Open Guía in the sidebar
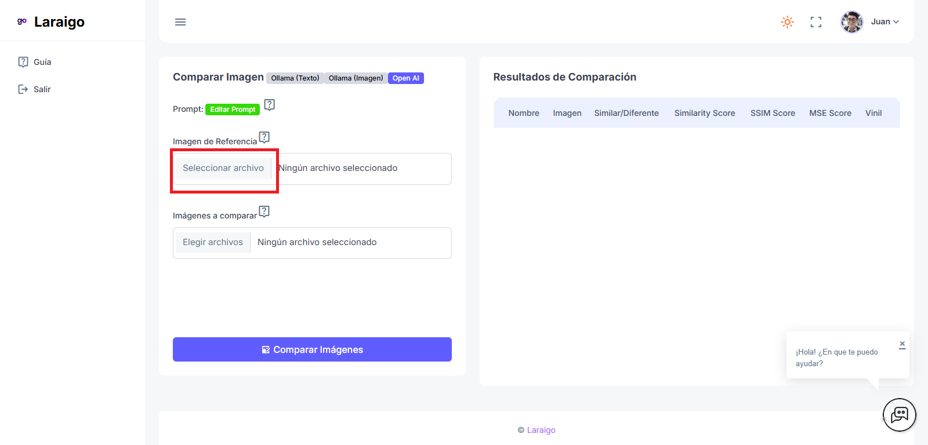Screen dimensions: 928x445 [42, 62]
